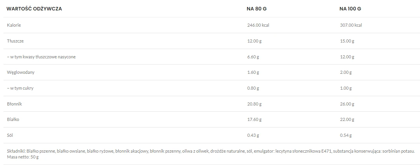Image resolution: width=420 pixels, height=165 pixels.
Task: Click the Masa netto: 50 g text
Action: pyautogui.click(x=23, y=157)
